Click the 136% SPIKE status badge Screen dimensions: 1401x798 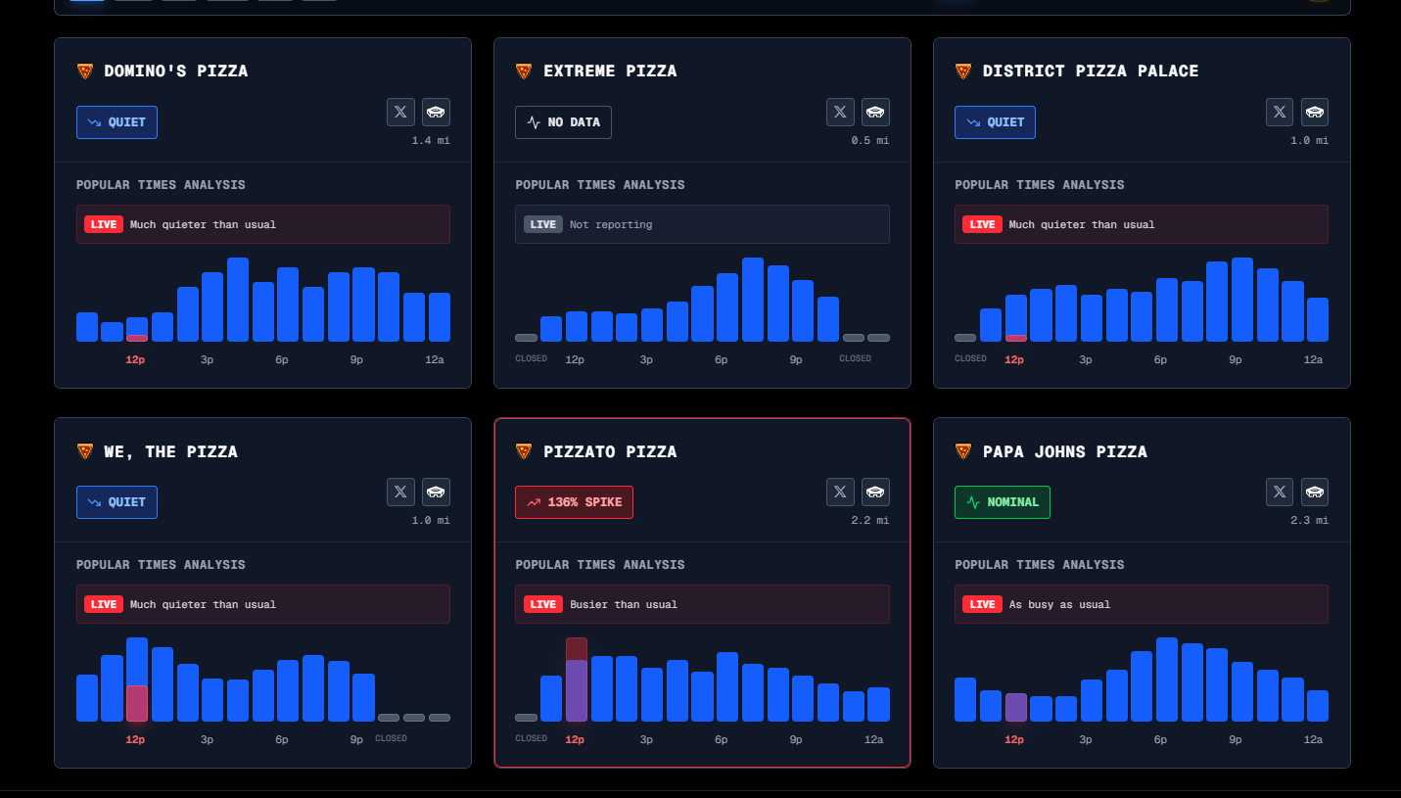click(575, 502)
